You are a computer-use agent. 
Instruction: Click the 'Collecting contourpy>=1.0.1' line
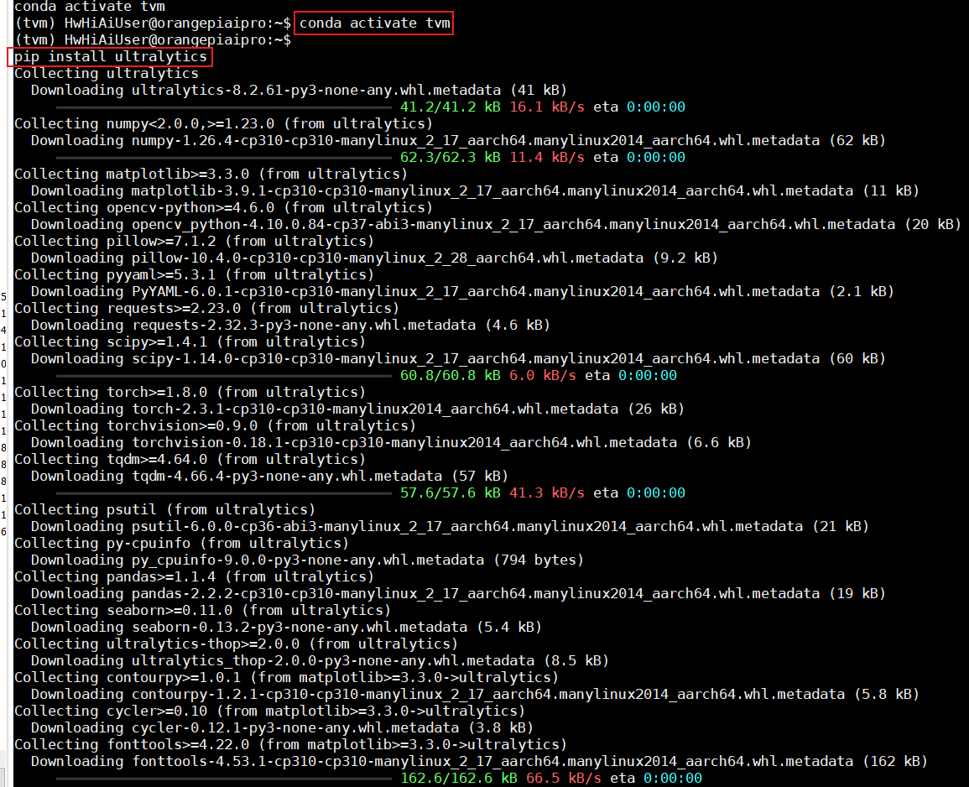click(286, 678)
